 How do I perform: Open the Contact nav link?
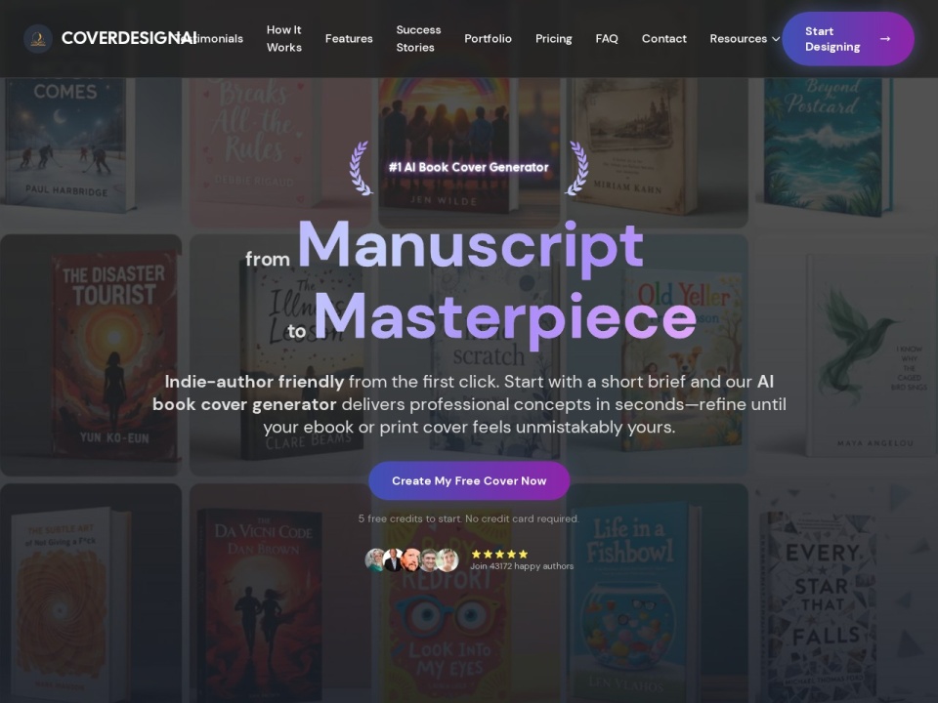coord(664,39)
